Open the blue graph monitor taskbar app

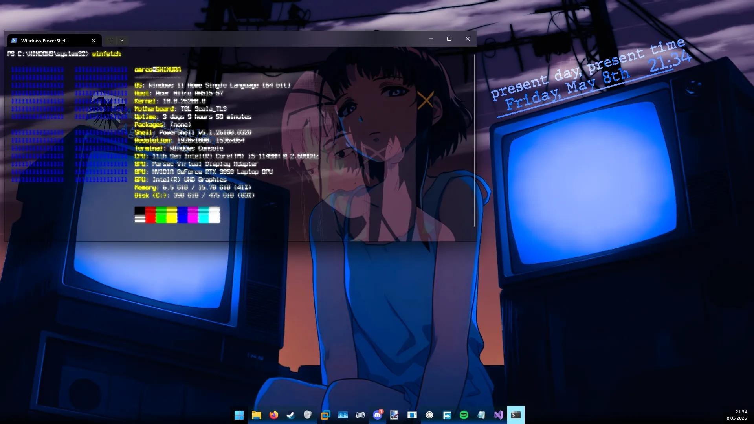343,415
